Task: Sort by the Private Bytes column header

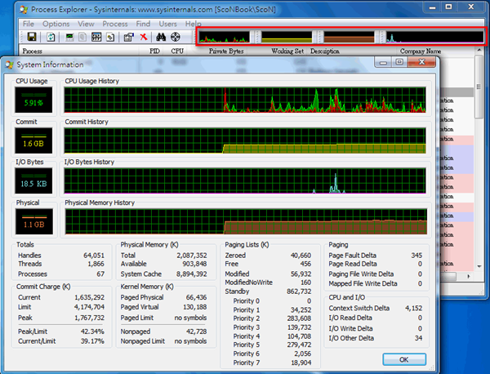Action: click(228, 51)
